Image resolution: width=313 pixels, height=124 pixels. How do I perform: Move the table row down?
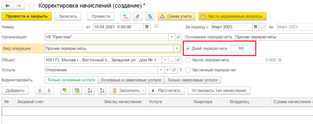49,90
